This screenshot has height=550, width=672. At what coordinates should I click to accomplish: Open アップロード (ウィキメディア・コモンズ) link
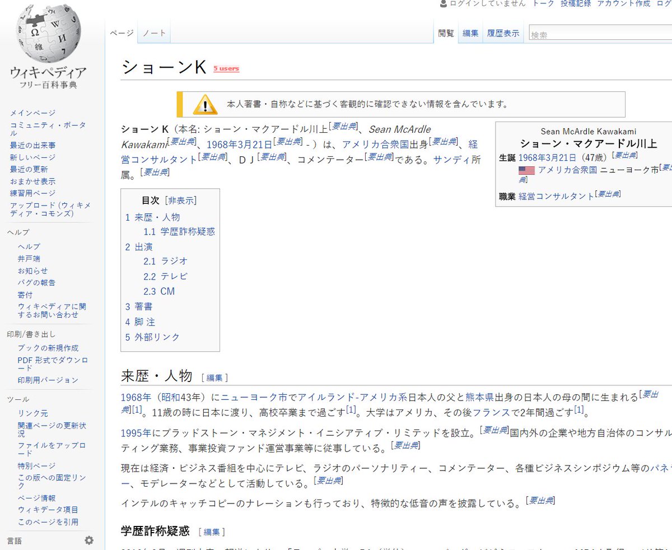50,209
